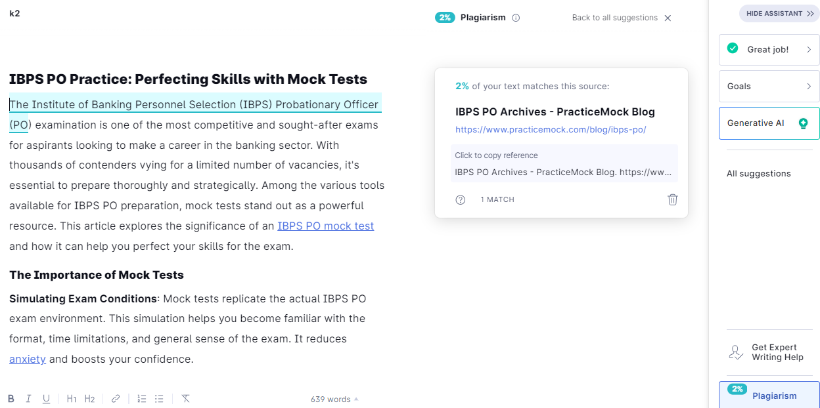Open the Plagiarism info icon
This screenshot has height=408, width=820.
(x=516, y=18)
